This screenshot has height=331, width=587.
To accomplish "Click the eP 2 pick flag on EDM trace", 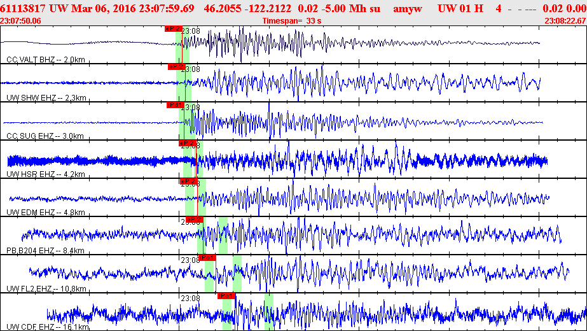I will coord(188,181).
